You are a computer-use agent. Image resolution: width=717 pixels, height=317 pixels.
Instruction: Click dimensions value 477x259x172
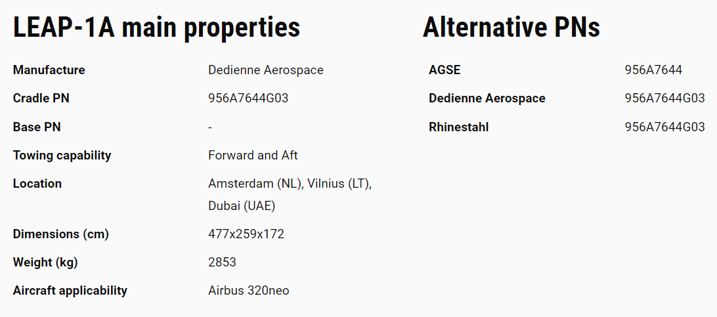pos(246,234)
